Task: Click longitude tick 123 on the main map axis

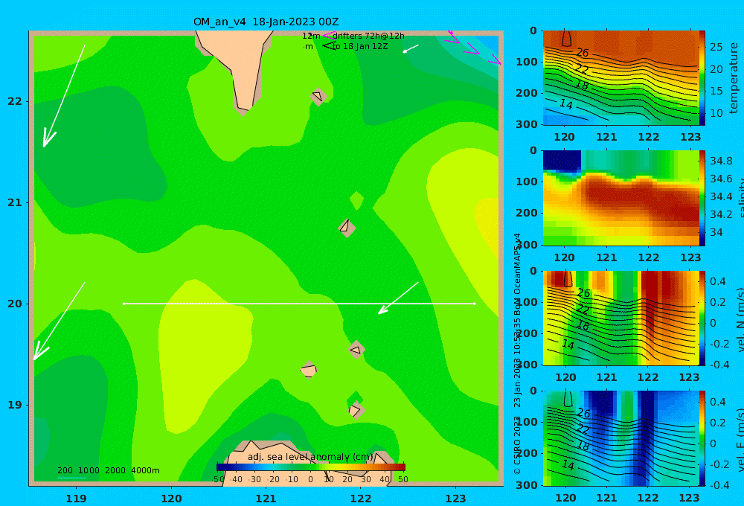Action: point(456,499)
